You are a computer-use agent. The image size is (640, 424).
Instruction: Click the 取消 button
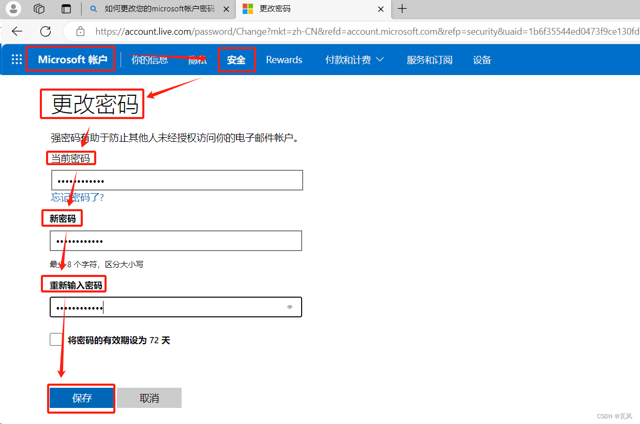pyautogui.click(x=150, y=398)
